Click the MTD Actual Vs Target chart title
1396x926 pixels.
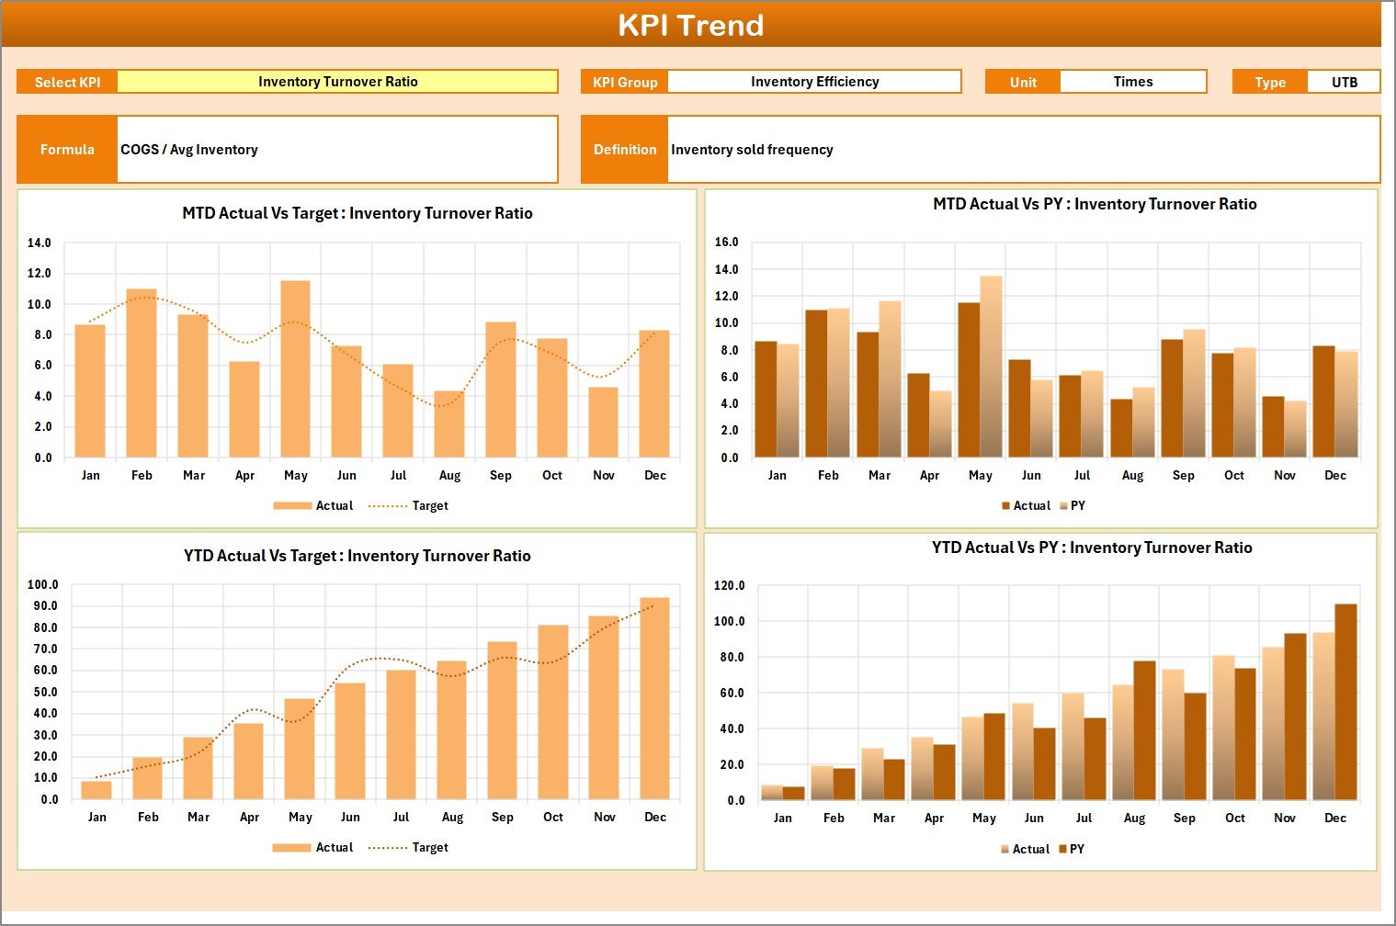357,212
